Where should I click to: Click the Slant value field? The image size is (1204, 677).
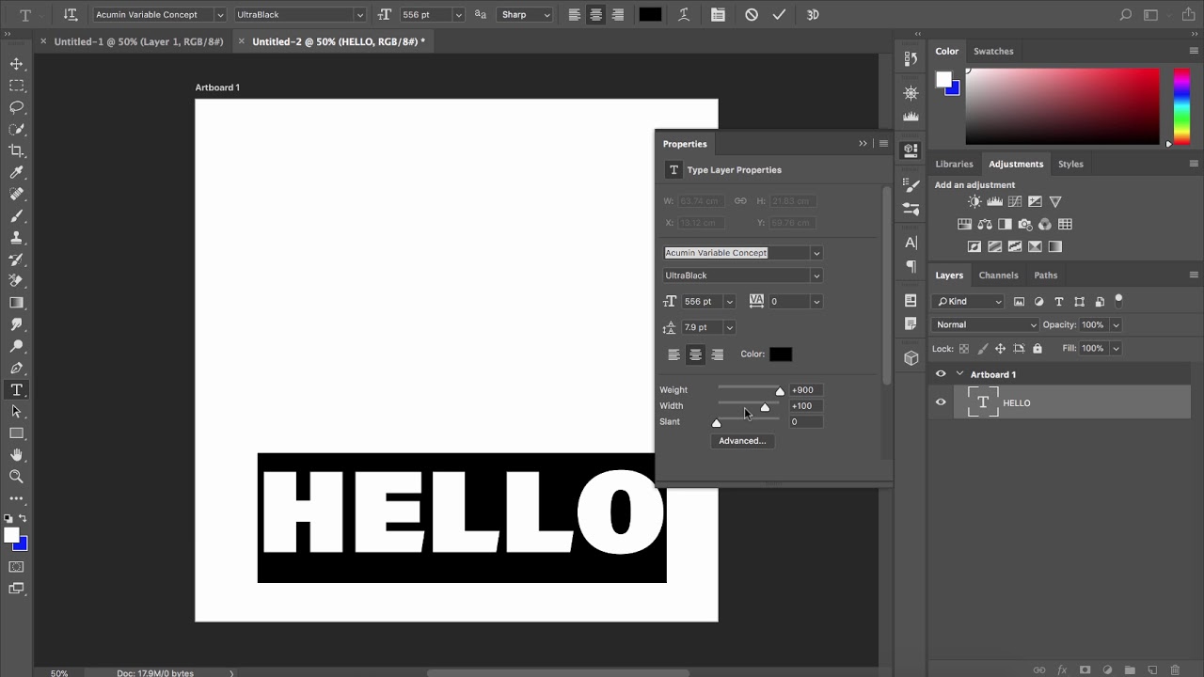coord(806,422)
